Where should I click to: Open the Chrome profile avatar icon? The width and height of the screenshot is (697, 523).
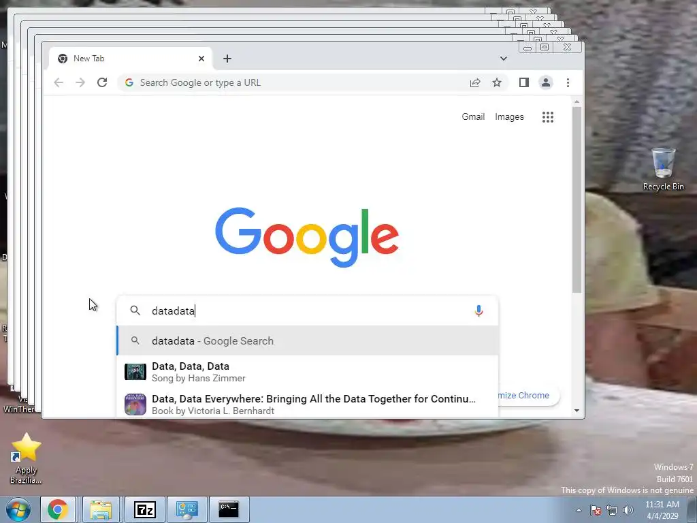pyautogui.click(x=545, y=82)
